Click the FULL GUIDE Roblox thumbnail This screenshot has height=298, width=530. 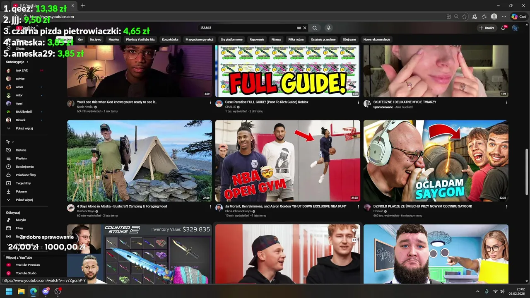pos(288,71)
